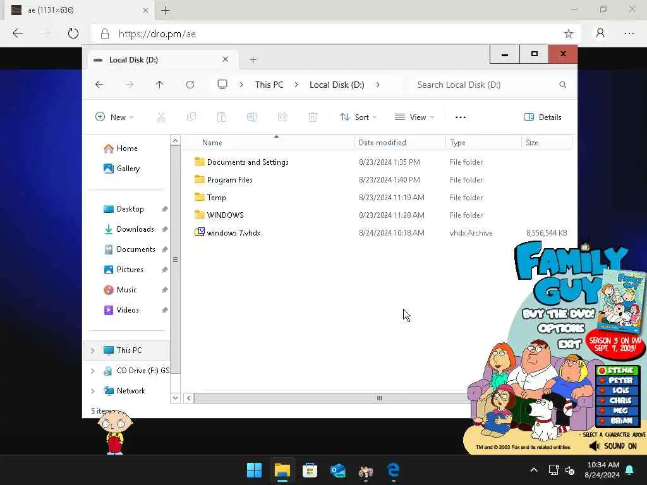Select CHRIS character option
The image size is (647, 485).
[617, 400]
